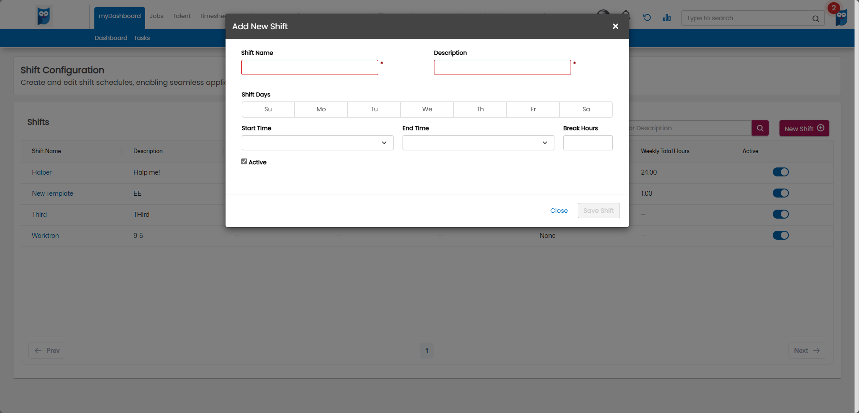Uncheck the Active checkbox
The width and height of the screenshot is (859, 413).
coord(244,162)
